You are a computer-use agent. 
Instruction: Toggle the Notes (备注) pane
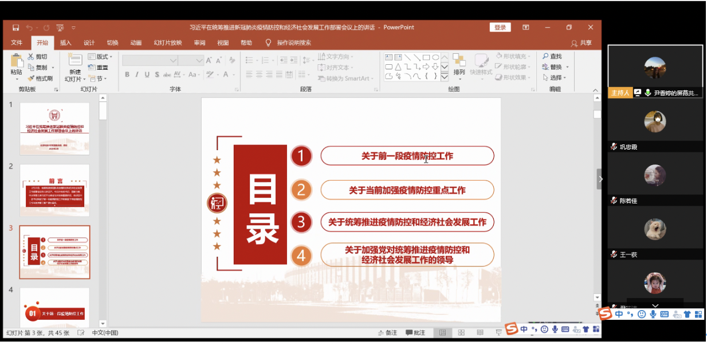click(387, 332)
